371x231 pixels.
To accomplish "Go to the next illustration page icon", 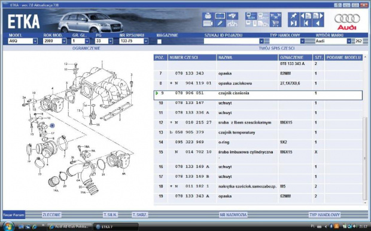I will click(318, 16).
